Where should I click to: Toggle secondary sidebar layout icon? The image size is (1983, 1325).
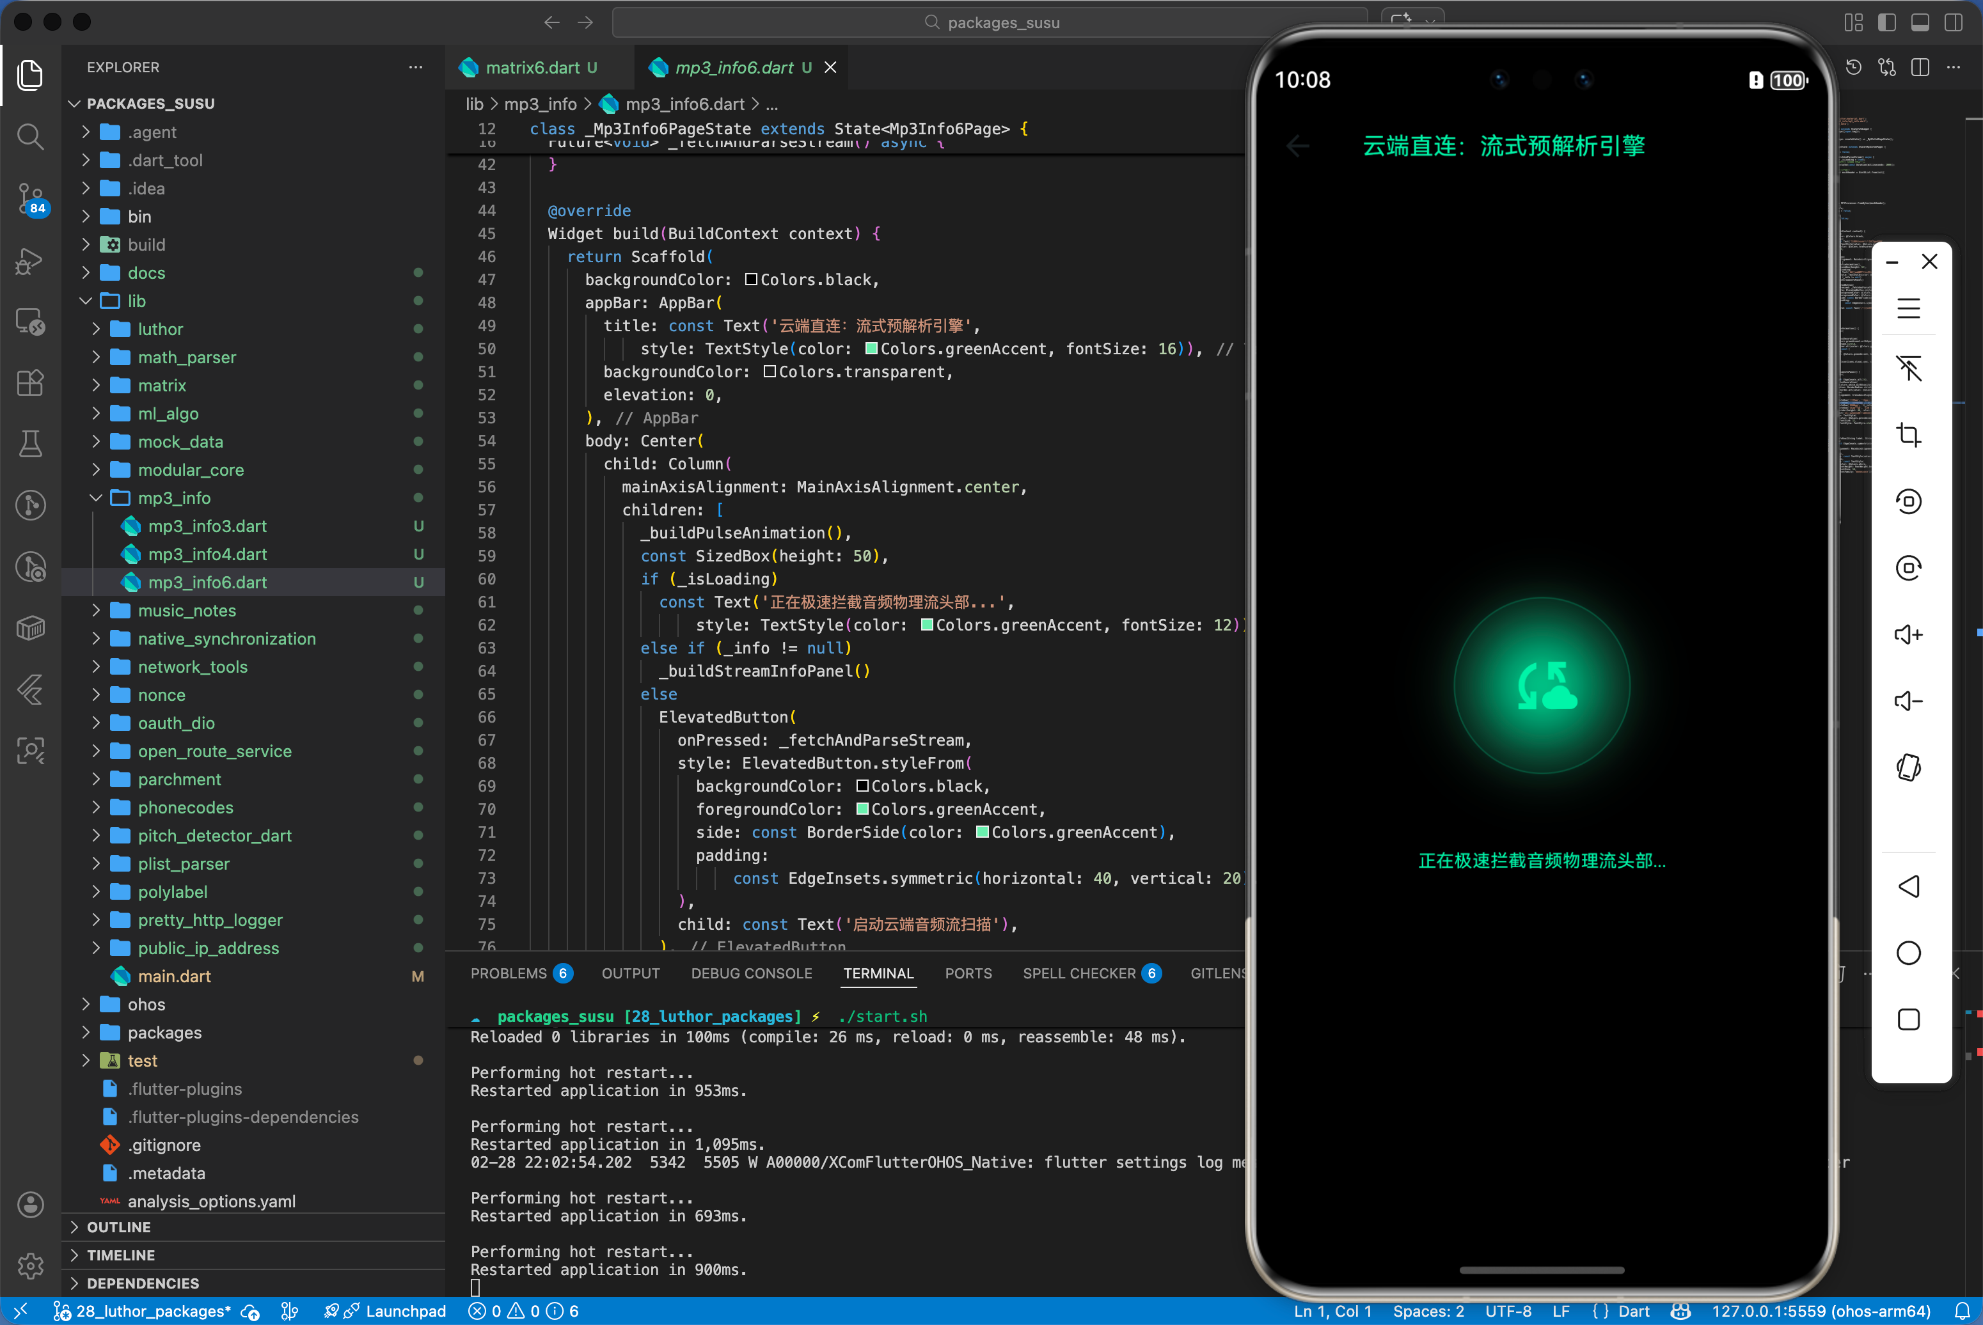click(1954, 23)
